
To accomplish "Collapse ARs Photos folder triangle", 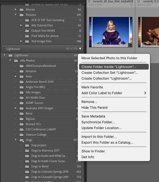I will (10, 61).
